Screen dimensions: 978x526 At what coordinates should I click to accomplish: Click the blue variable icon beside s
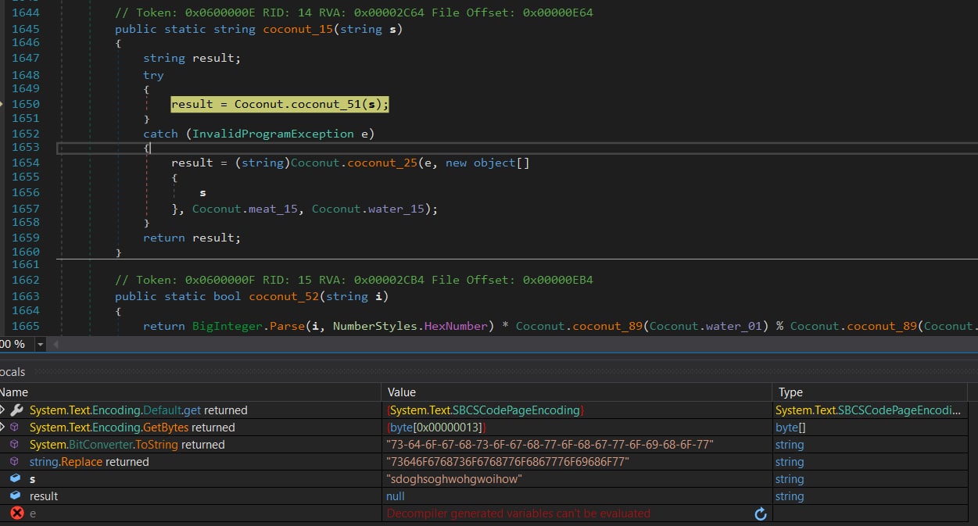tap(16, 479)
